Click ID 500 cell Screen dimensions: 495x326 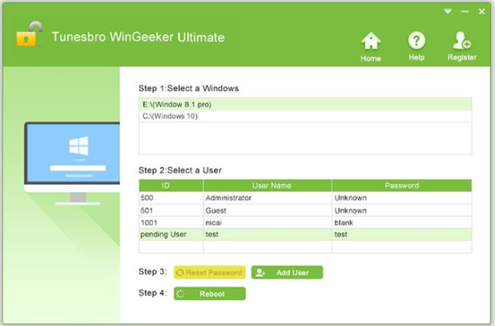[171, 198]
